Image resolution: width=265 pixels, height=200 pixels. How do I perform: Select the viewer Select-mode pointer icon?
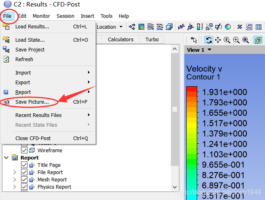pos(193,40)
